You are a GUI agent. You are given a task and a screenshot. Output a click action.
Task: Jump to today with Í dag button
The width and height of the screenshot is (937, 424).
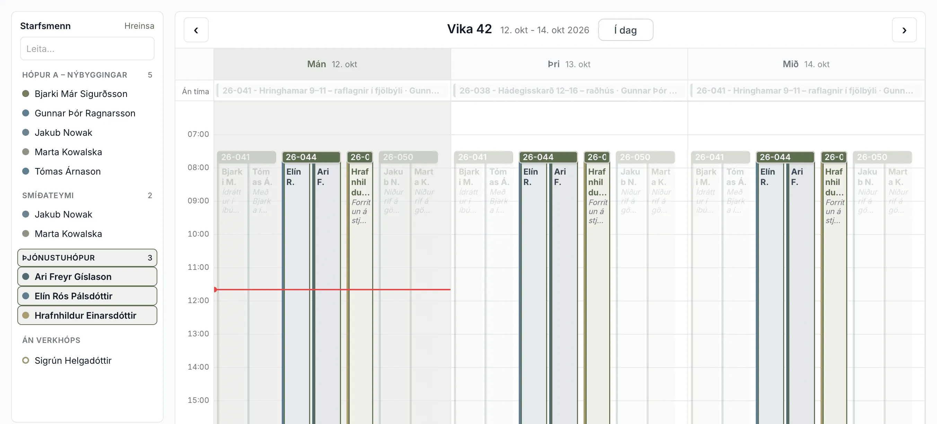[625, 30]
